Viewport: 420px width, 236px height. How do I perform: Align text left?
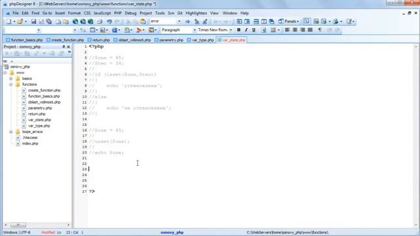287,30
